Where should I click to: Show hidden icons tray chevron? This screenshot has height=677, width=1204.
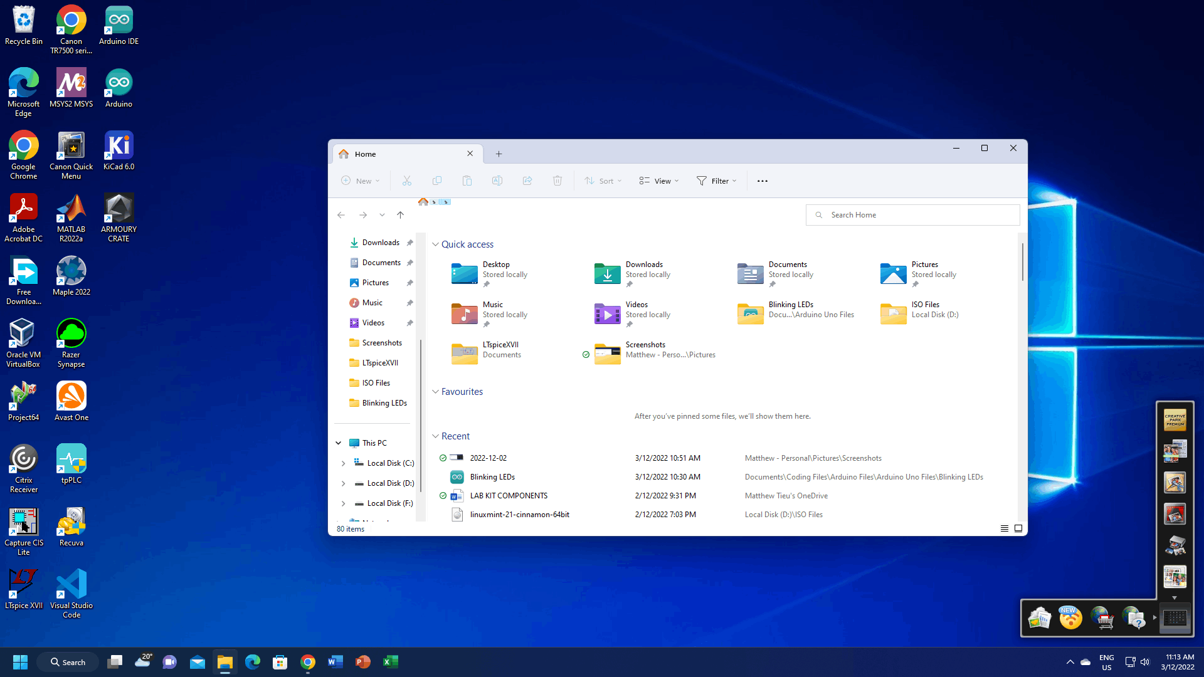coord(1070,662)
